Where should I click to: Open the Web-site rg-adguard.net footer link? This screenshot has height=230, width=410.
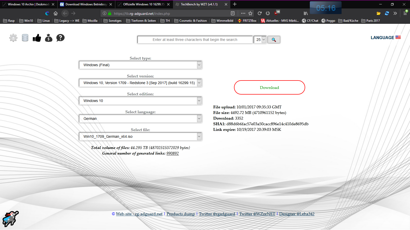click(139, 214)
